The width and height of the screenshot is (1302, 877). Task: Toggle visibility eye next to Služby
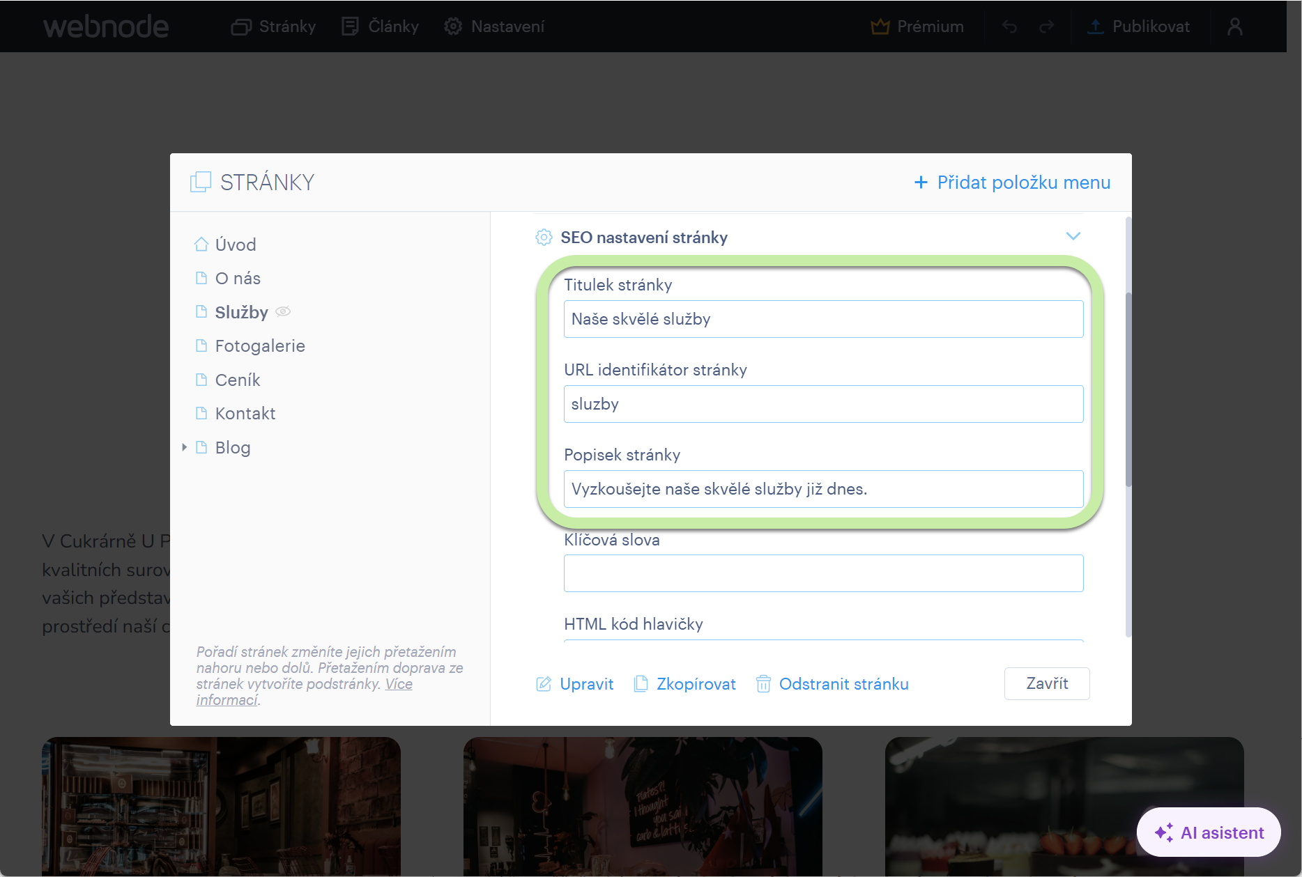click(x=283, y=311)
